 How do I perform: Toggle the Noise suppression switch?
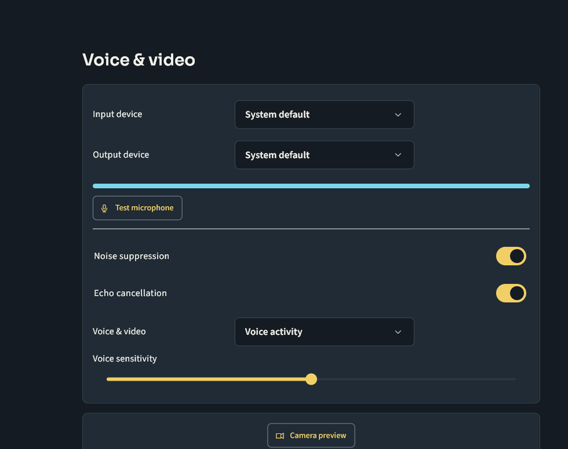tap(511, 256)
